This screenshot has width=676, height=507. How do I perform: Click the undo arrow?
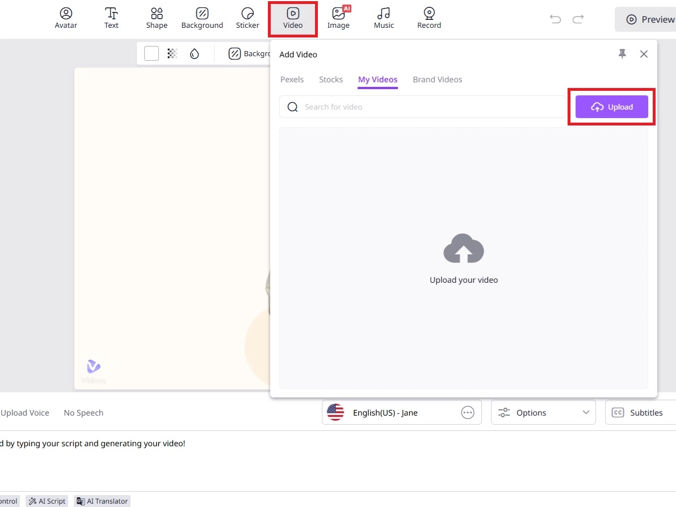(x=555, y=19)
